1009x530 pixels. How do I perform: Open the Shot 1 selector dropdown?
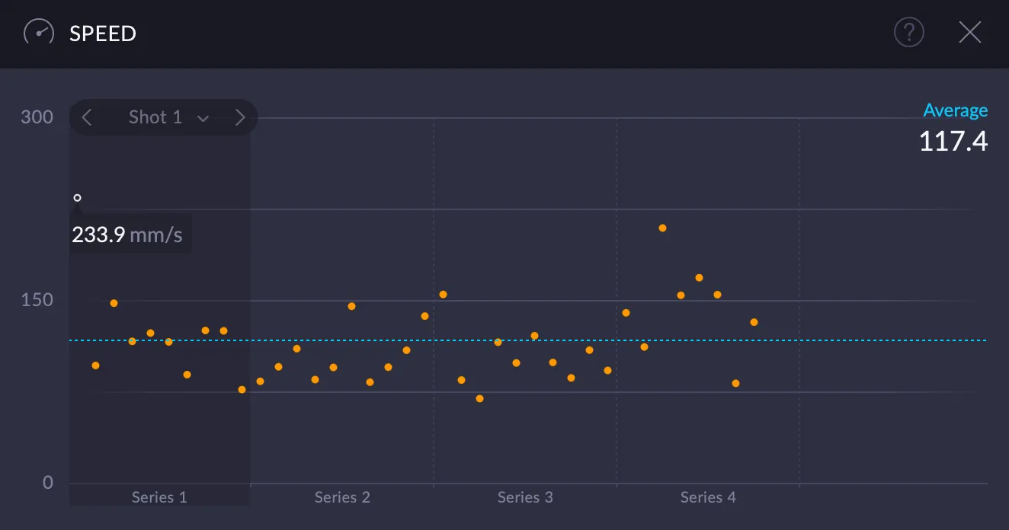155,117
